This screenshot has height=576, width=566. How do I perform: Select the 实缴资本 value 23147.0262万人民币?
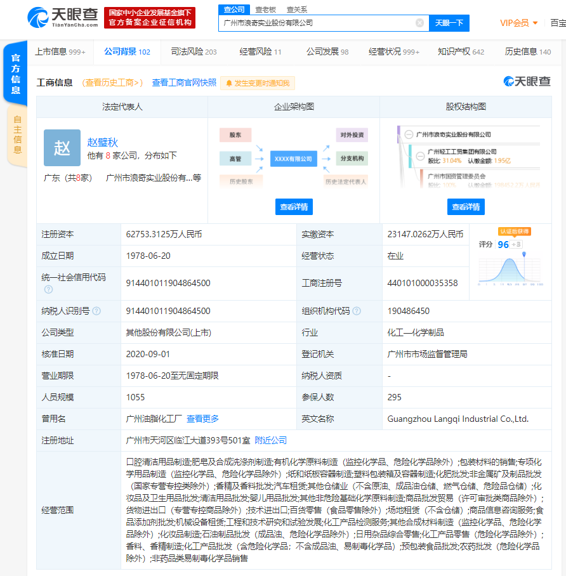pyautogui.click(x=425, y=234)
